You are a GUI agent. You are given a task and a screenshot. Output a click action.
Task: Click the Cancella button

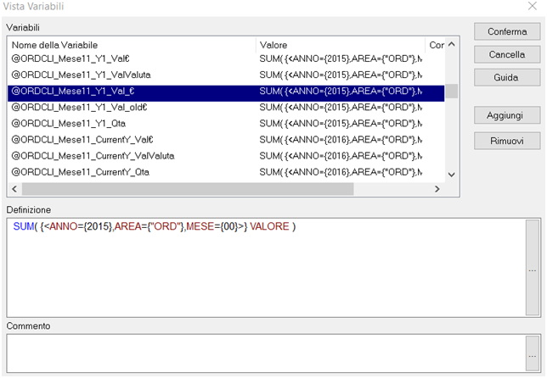tap(507, 54)
